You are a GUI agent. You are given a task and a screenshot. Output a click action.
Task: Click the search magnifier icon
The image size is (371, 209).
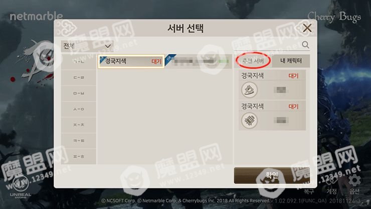click(305, 44)
